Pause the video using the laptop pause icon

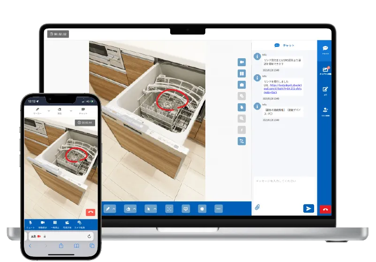(x=241, y=74)
